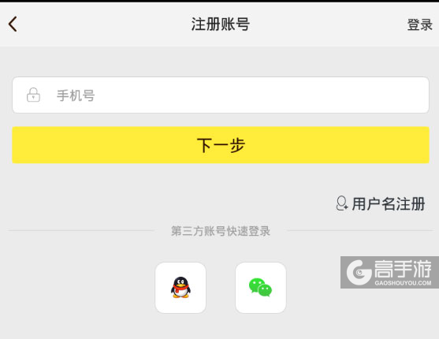Tap the yellow 下一步 button
This screenshot has height=339, width=439.
pyautogui.click(x=221, y=145)
